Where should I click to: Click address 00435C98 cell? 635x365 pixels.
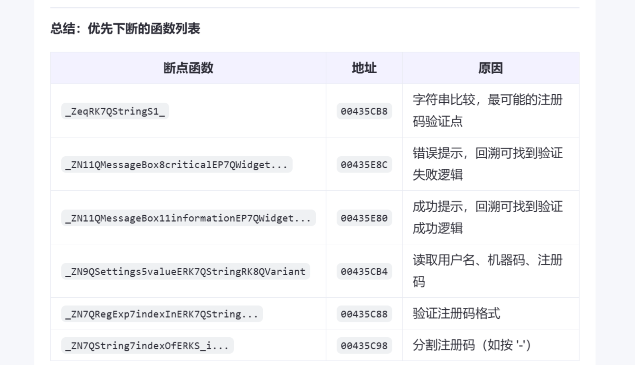[x=365, y=346]
